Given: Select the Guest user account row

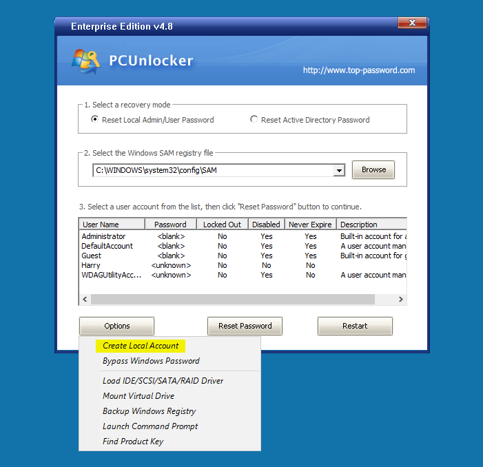Looking at the screenshot, I should (243, 256).
